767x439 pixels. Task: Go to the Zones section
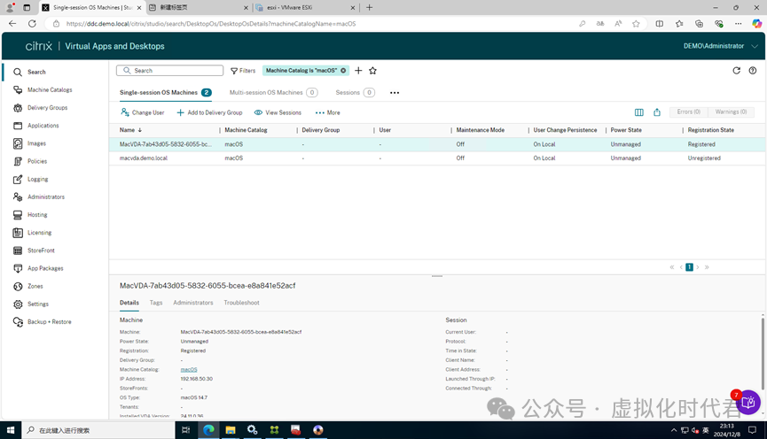(x=35, y=286)
